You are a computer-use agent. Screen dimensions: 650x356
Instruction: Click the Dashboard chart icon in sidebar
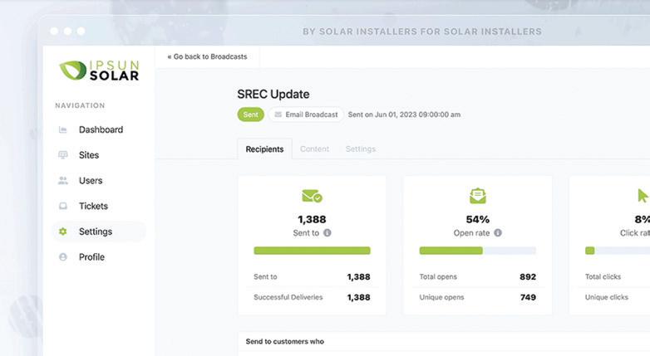pyautogui.click(x=63, y=130)
